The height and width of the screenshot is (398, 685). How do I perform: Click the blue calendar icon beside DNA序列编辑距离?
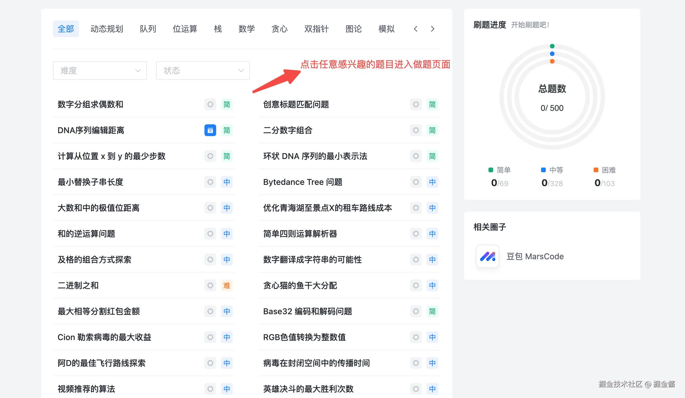210,130
